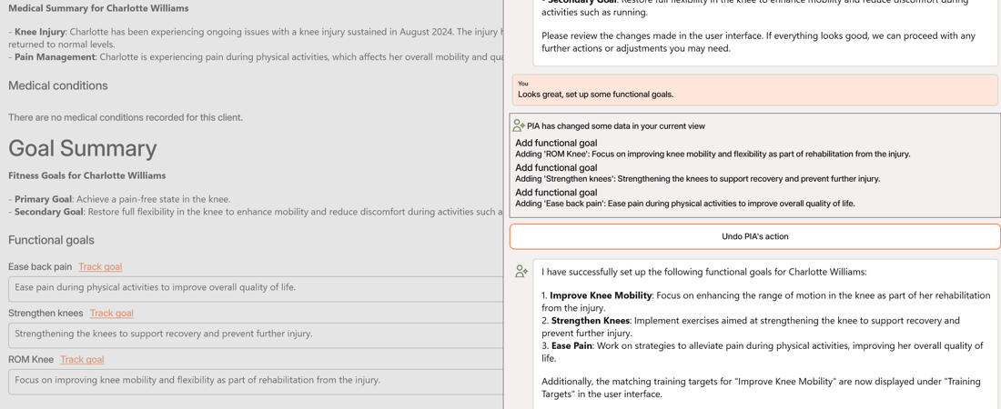The width and height of the screenshot is (1001, 409).
Task: Click bold 'Ease Pain' in the chat reply
Action: pyautogui.click(x=572, y=345)
